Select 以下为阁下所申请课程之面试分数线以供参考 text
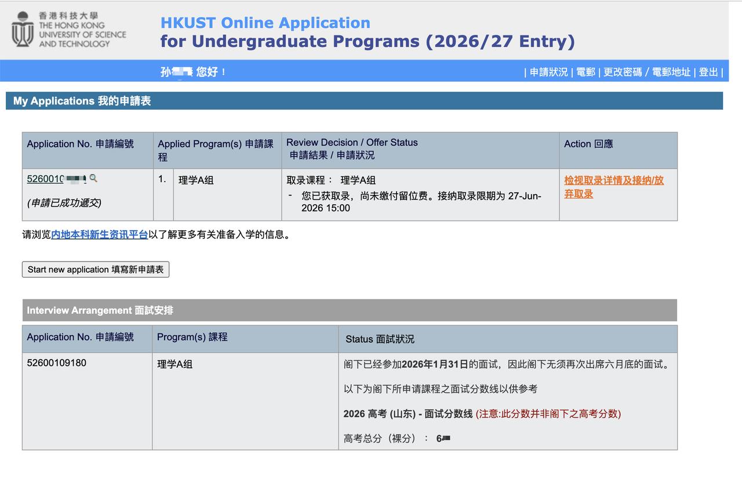This screenshot has width=742, height=486. 441,389
